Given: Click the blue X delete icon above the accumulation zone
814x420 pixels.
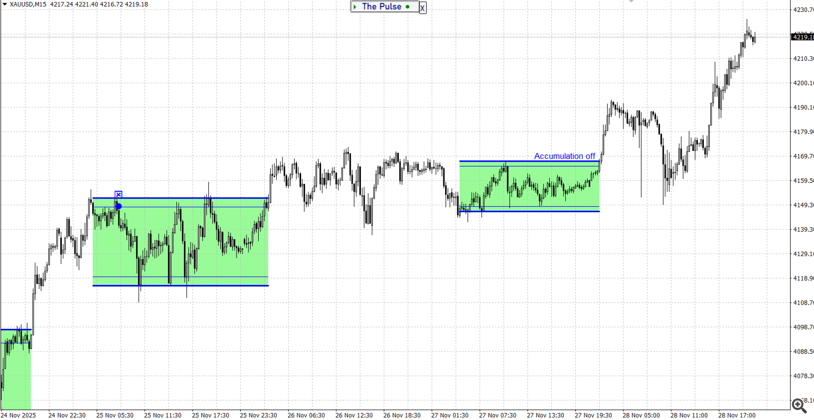Looking at the screenshot, I should point(118,194).
